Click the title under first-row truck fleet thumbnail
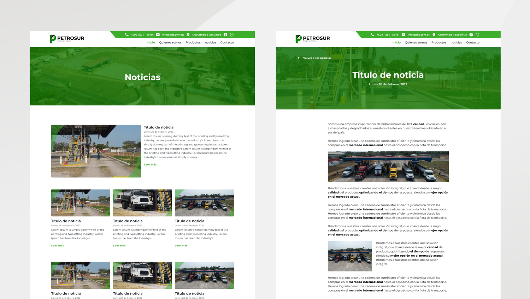This screenshot has height=299, width=530. click(x=190, y=221)
